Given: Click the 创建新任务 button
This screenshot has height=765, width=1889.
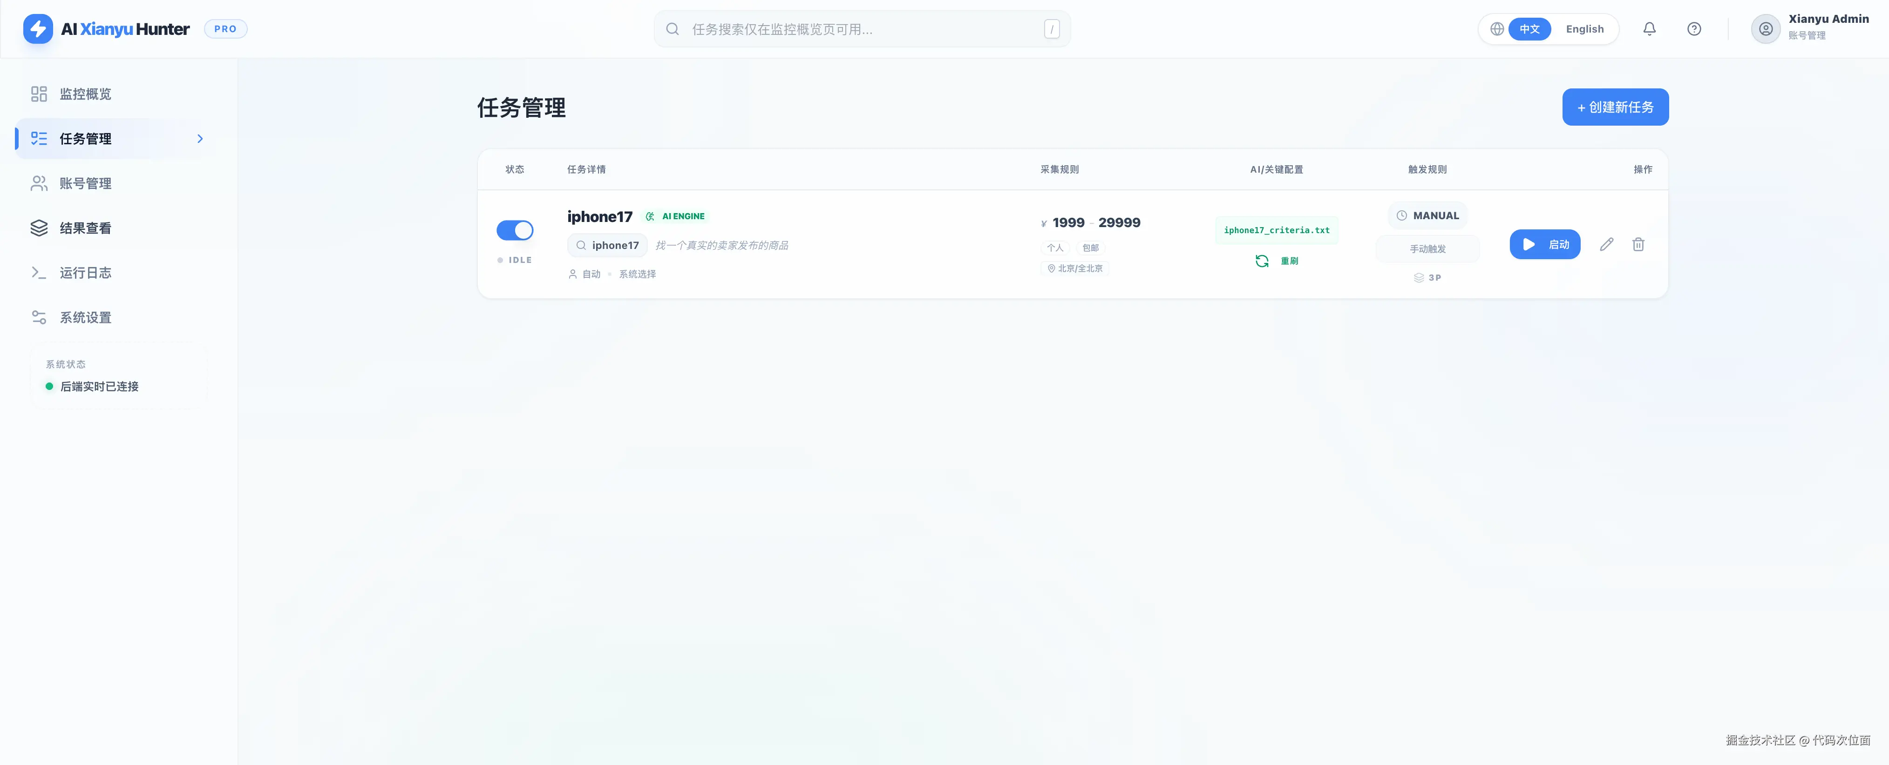Looking at the screenshot, I should pyautogui.click(x=1615, y=107).
